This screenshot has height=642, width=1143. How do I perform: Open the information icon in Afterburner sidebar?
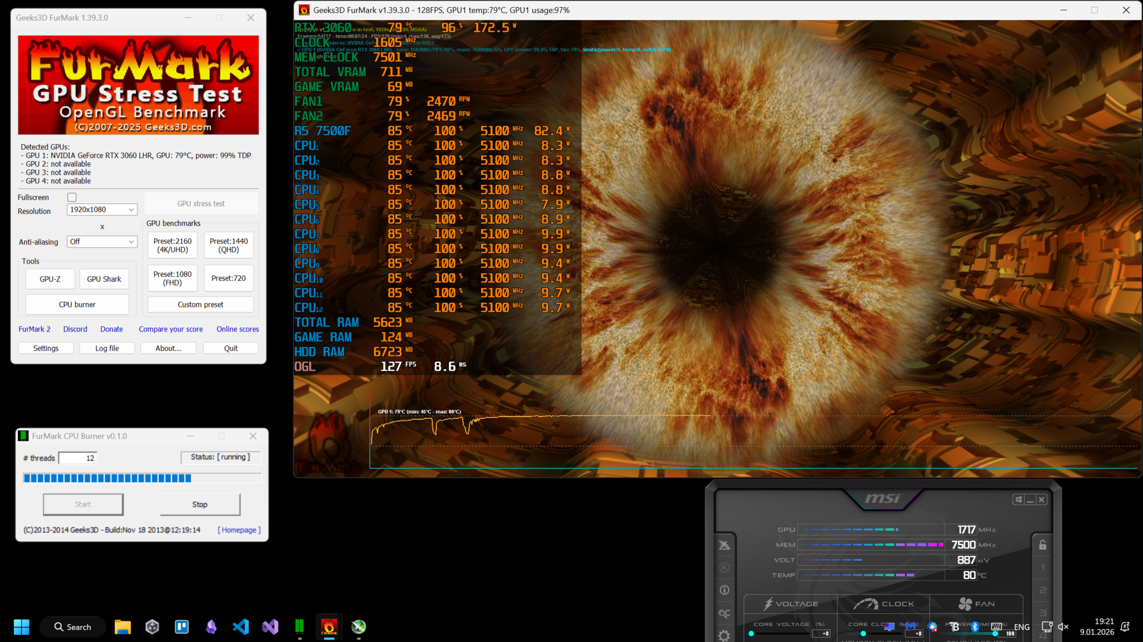[724, 590]
